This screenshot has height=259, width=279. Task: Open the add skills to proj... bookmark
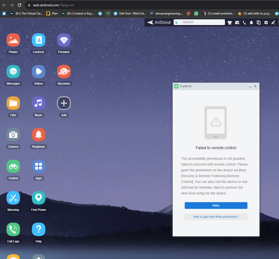click(254, 14)
